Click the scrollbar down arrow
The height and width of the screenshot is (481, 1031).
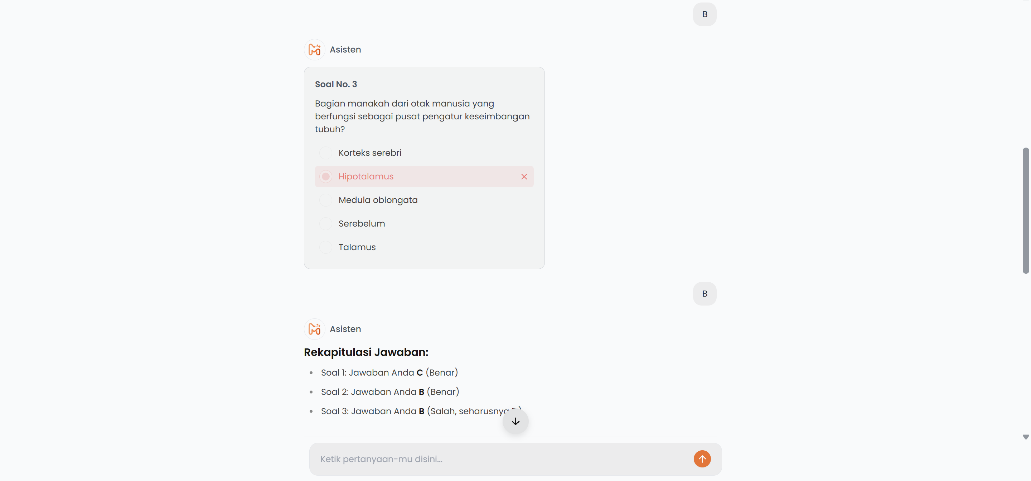pyautogui.click(x=1025, y=437)
